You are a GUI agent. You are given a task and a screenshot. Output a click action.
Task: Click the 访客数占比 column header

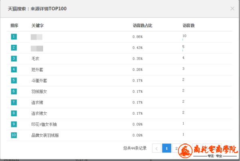pos(142,26)
